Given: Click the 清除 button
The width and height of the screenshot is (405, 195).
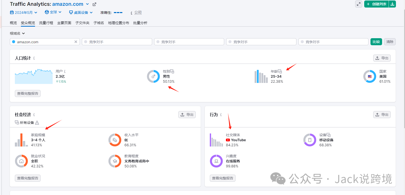Looking at the screenshot, I should coord(390,42).
